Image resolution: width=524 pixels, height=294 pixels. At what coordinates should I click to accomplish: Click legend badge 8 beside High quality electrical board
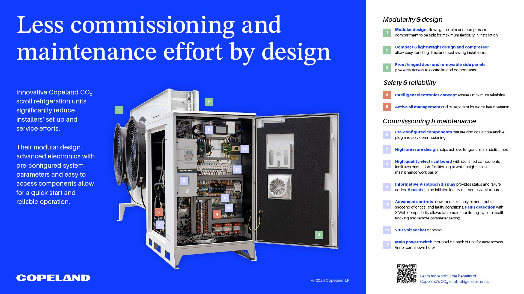point(387,164)
